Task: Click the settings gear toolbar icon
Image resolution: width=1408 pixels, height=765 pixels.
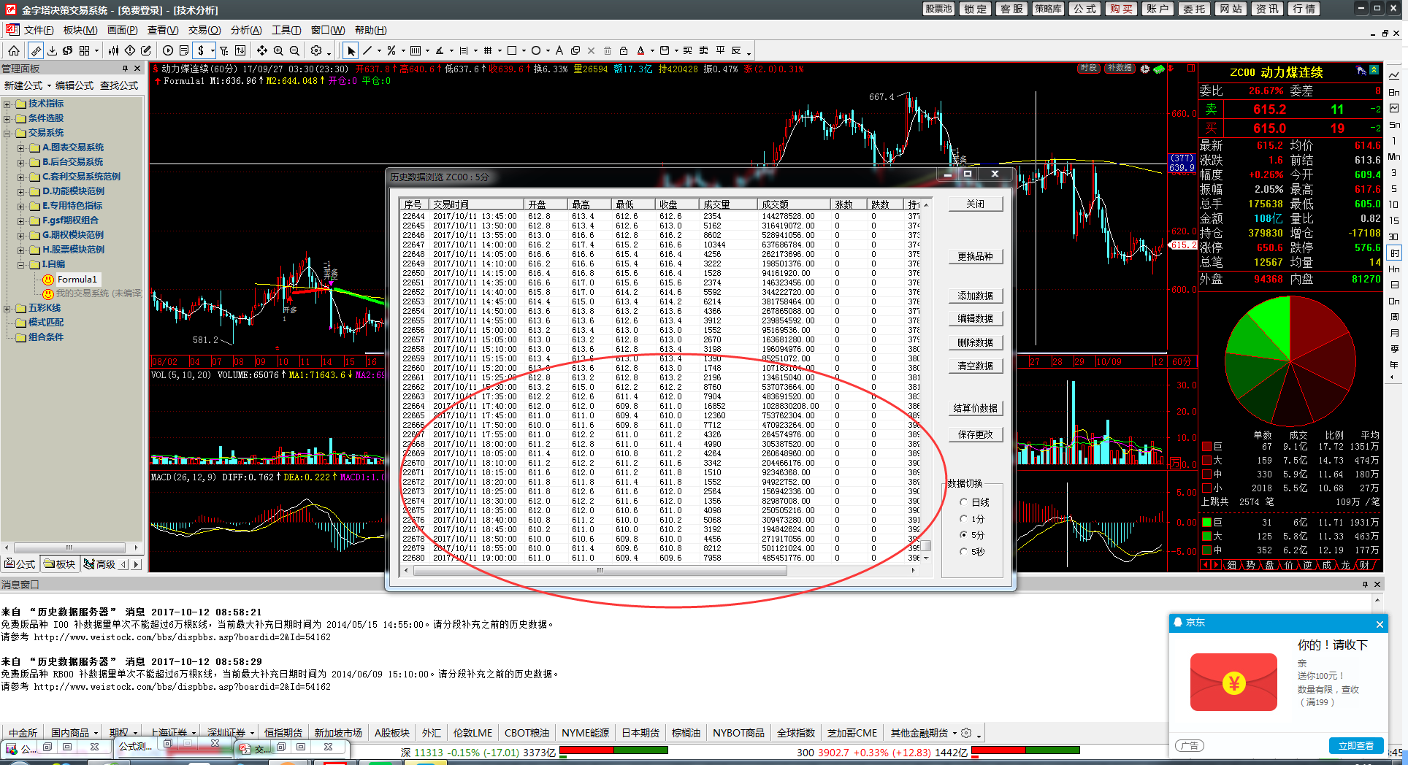Action: (x=316, y=50)
